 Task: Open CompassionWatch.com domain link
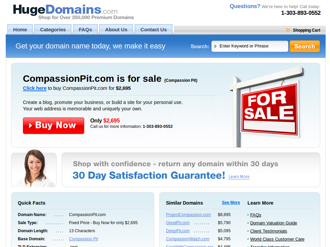pos(188,239)
